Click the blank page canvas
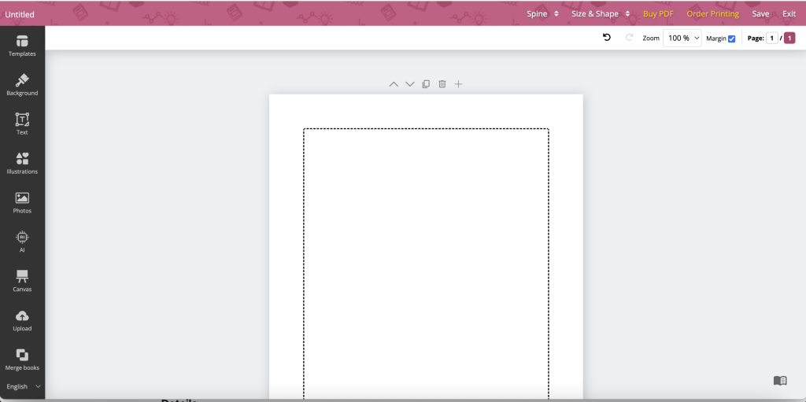 tap(426, 247)
